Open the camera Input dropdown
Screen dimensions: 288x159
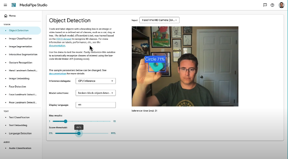pos(159,20)
